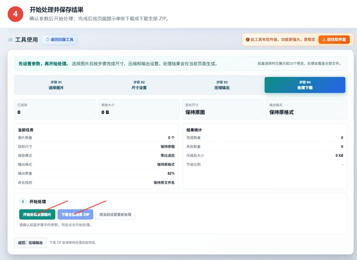Click the 压缩后大小 0 KB value
This screenshot has height=260, width=357.
pyautogui.click(x=339, y=155)
